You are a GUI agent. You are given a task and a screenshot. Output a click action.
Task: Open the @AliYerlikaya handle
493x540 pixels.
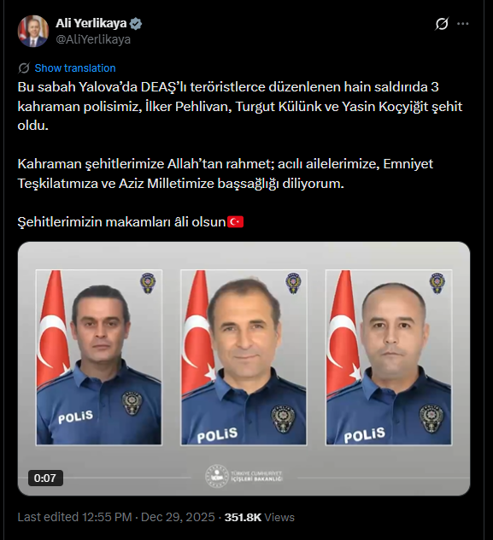(x=93, y=39)
